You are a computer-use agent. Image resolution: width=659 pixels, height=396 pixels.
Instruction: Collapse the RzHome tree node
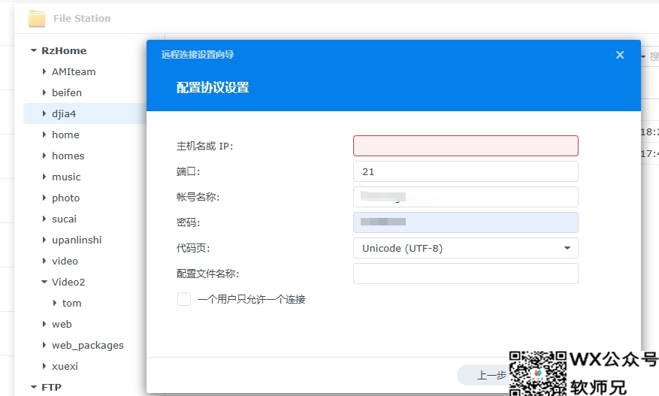pyautogui.click(x=34, y=50)
